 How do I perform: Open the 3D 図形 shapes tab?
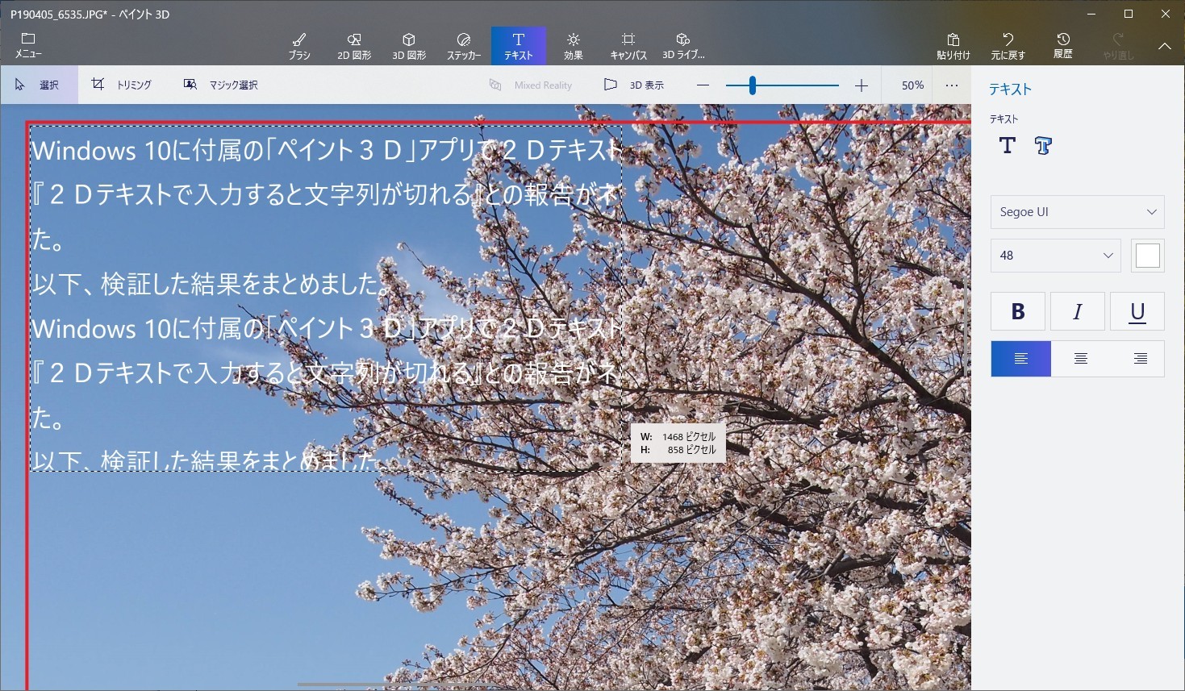pos(409,46)
